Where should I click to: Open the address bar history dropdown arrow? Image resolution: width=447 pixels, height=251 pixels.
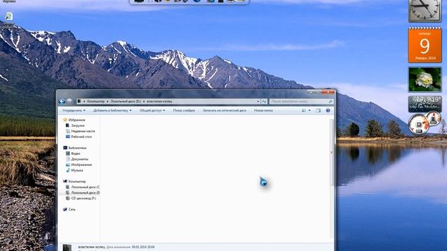[258, 101]
